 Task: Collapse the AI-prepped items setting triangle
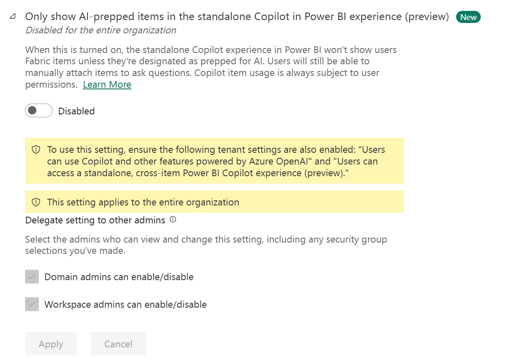pyautogui.click(x=13, y=16)
